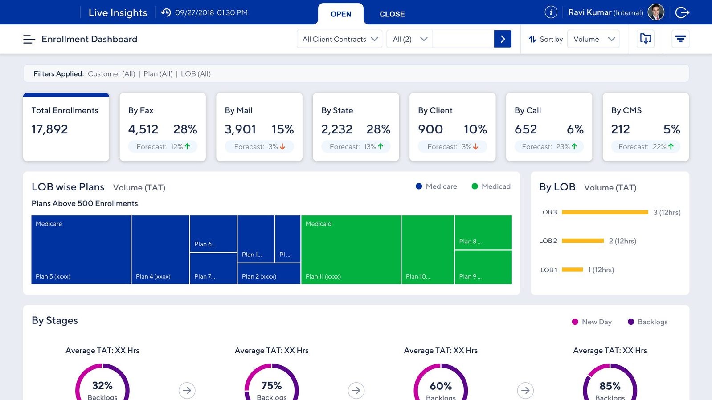The image size is (712, 400).
Task: Open the Sort by Volume dropdown
Action: [x=593, y=39]
